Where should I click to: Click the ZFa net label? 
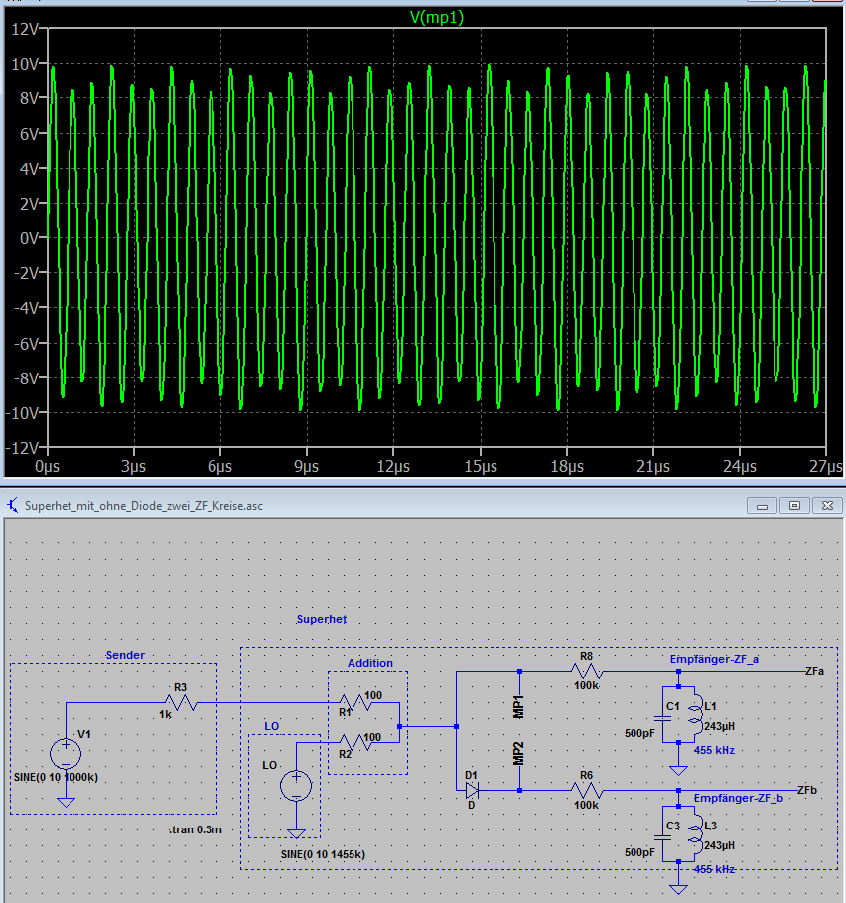click(816, 671)
